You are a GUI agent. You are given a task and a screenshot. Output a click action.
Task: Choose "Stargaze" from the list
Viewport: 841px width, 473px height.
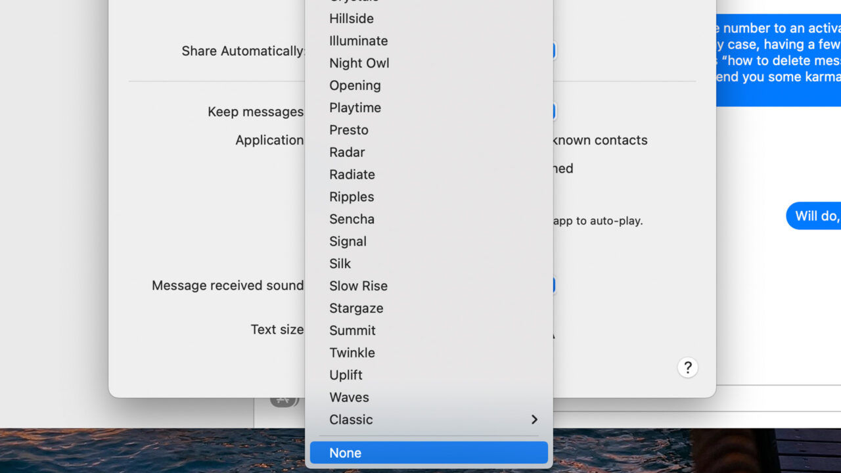pos(356,308)
